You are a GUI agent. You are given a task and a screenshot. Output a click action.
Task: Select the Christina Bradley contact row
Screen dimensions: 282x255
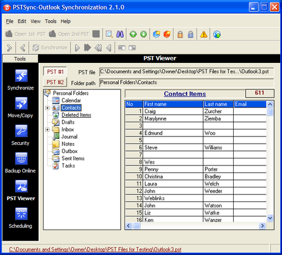[196, 176]
